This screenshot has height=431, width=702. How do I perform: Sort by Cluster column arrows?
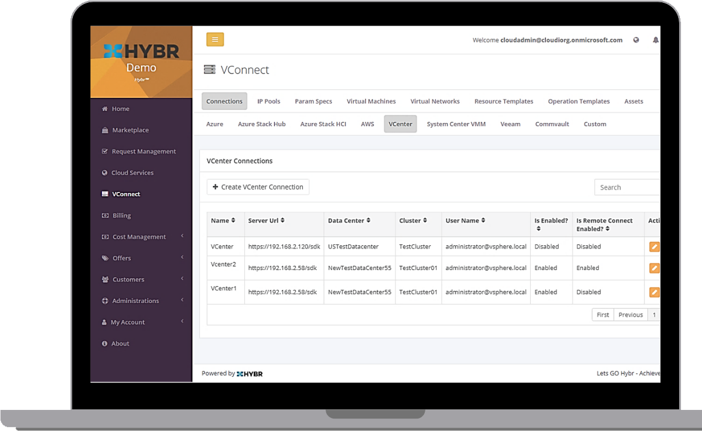(425, 220)
